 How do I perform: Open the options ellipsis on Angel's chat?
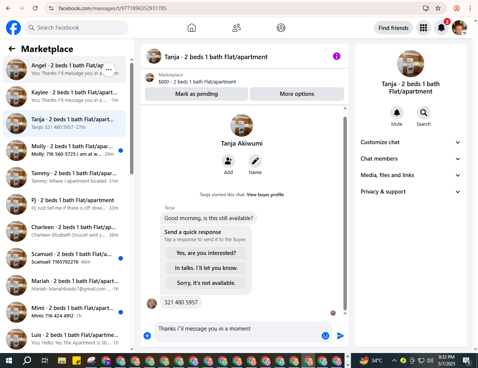point(109,70)
